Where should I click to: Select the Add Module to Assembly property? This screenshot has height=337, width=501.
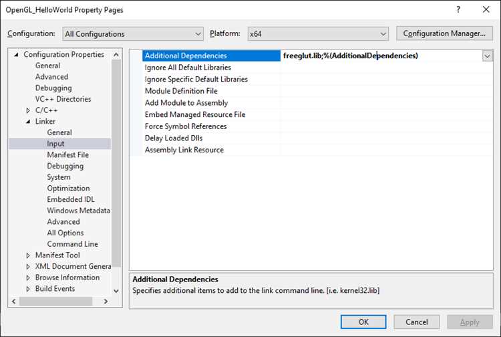pyautogui.click(x=186, y=103)
